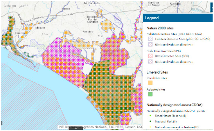The width and height of the screenshot is (214, 131).
Task: Click the red hatched Birds Directive Sites symbol
Action: 150,56
